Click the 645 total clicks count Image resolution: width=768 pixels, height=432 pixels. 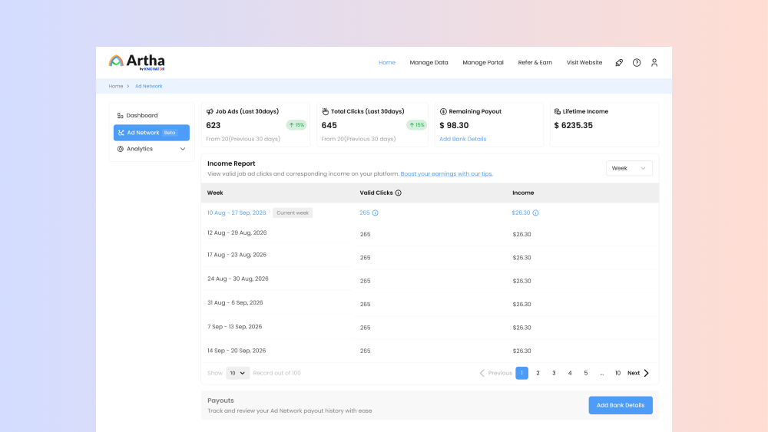coord(329,125)
